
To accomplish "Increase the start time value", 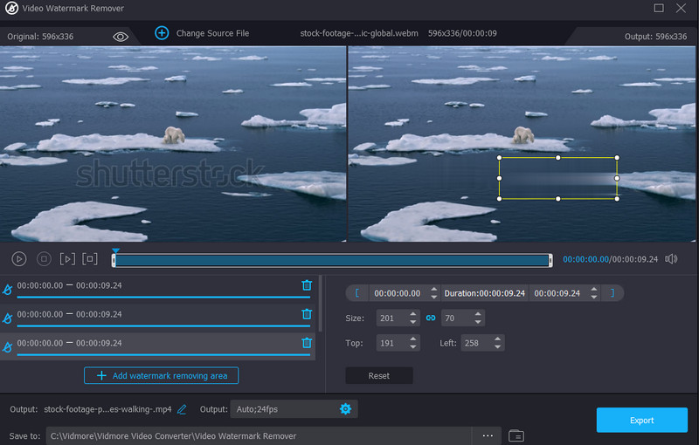I will [433, 290].
